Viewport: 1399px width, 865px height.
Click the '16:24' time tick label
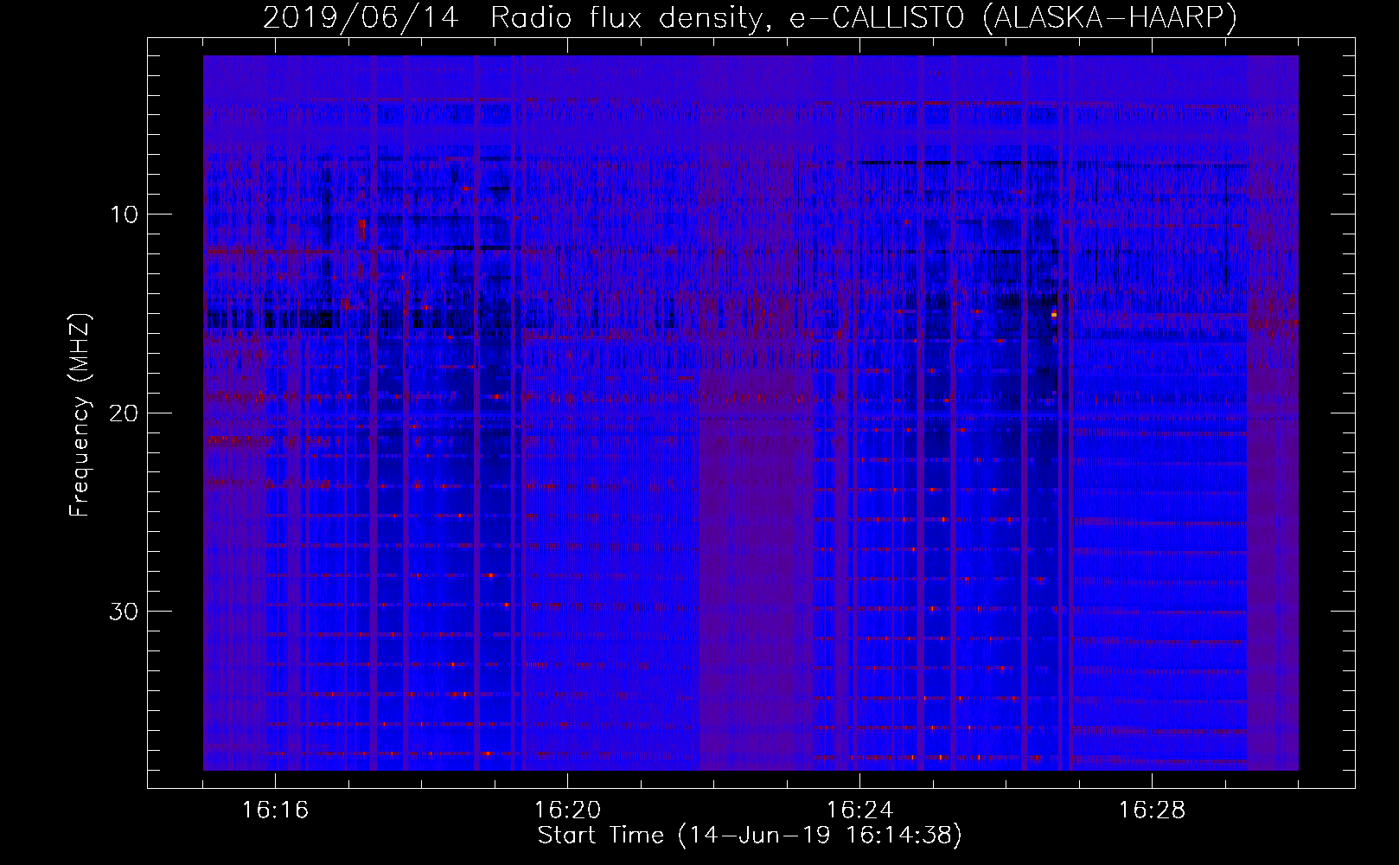click(x=859, y=811)
